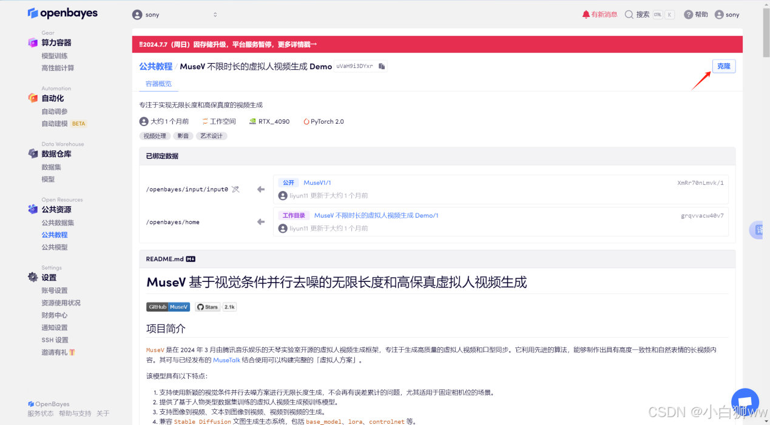Click the search magnifier icon
Viewport: 770px width, 425px height.
click(x=629, y=15)
